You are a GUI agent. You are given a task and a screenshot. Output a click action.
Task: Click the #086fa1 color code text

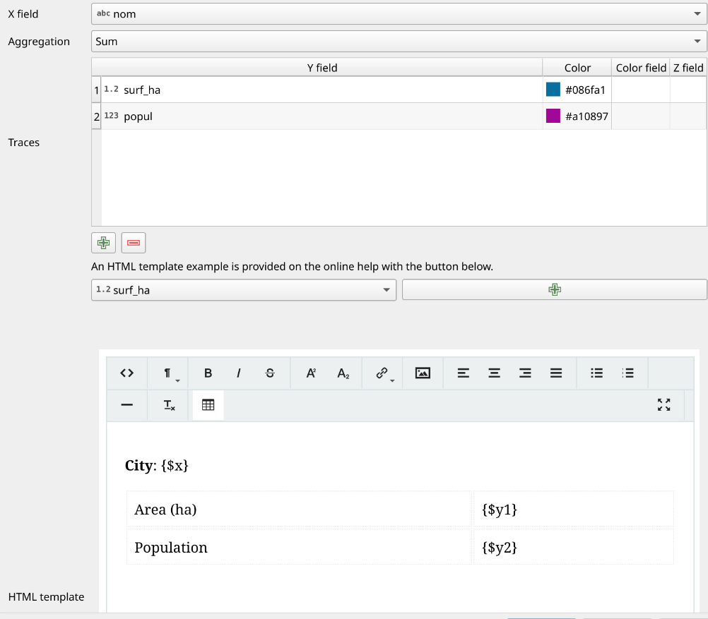click(x=585, y=90)
